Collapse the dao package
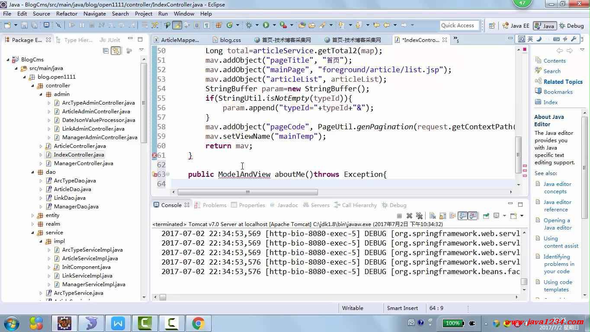The height and width of the screenshot is (332, 590). (33, 172)
